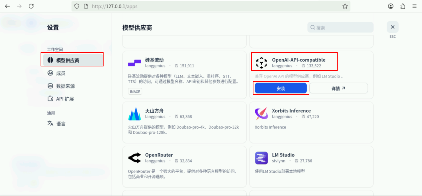Click the Xorbits Inference logo icon
Screen dimensions: 422x196
(262, 114)
